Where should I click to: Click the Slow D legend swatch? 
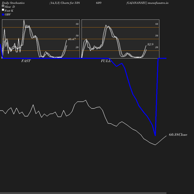3,6
